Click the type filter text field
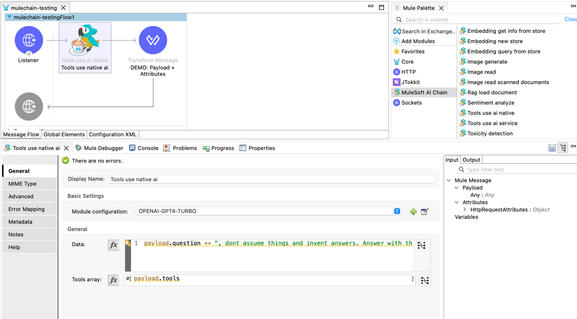Viewport: 577px width, 319px height. coord(516,170)
